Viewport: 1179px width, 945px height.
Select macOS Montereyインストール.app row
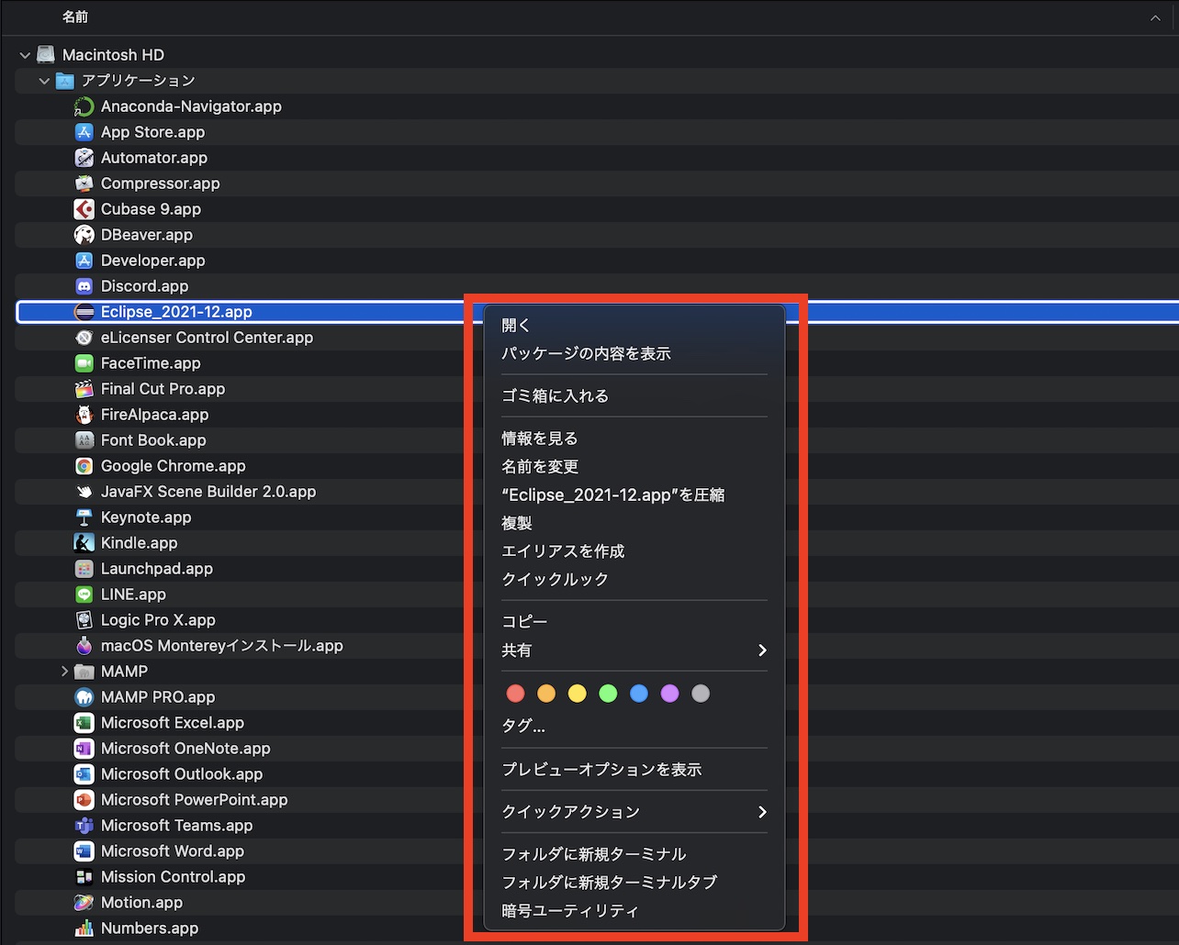coord(597,646)
